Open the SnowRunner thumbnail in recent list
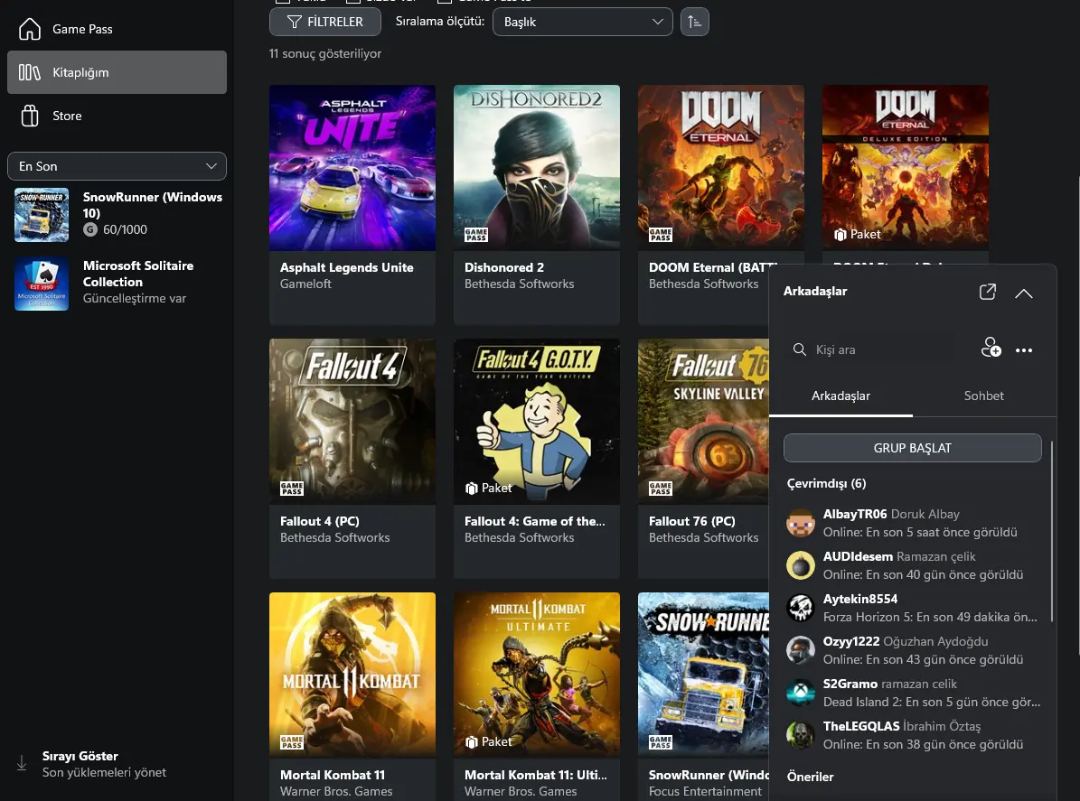The image size is (1080, 801). [42, 215]
